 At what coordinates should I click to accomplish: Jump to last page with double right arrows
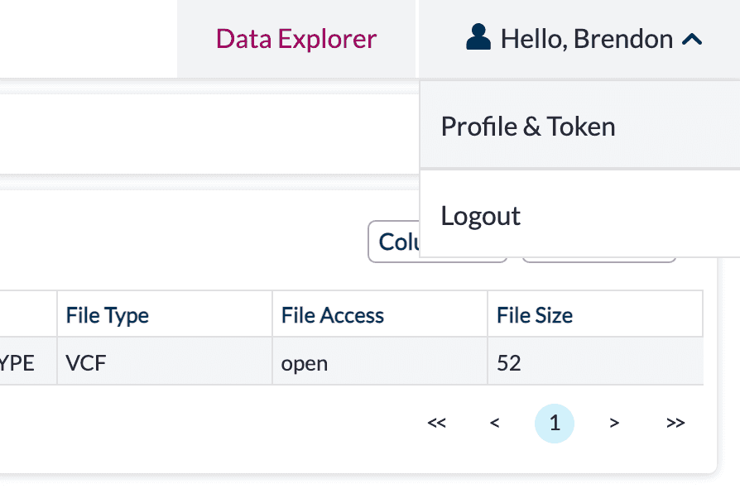pyautogui.click(x=675, y=423)
